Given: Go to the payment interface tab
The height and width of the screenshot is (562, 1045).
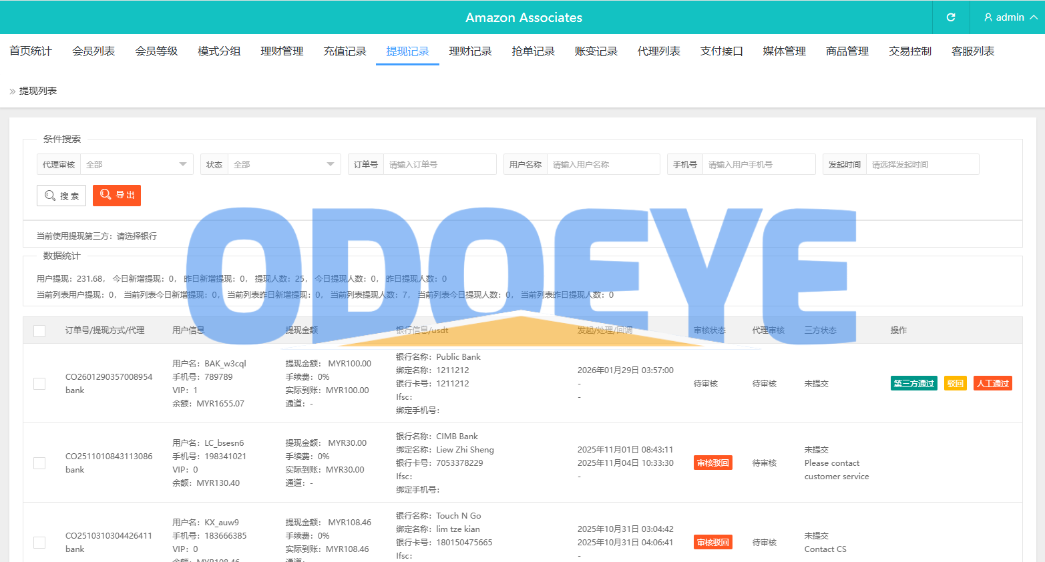Looking at the screenshot, I should pyautogui.click(x=721, y=51).
